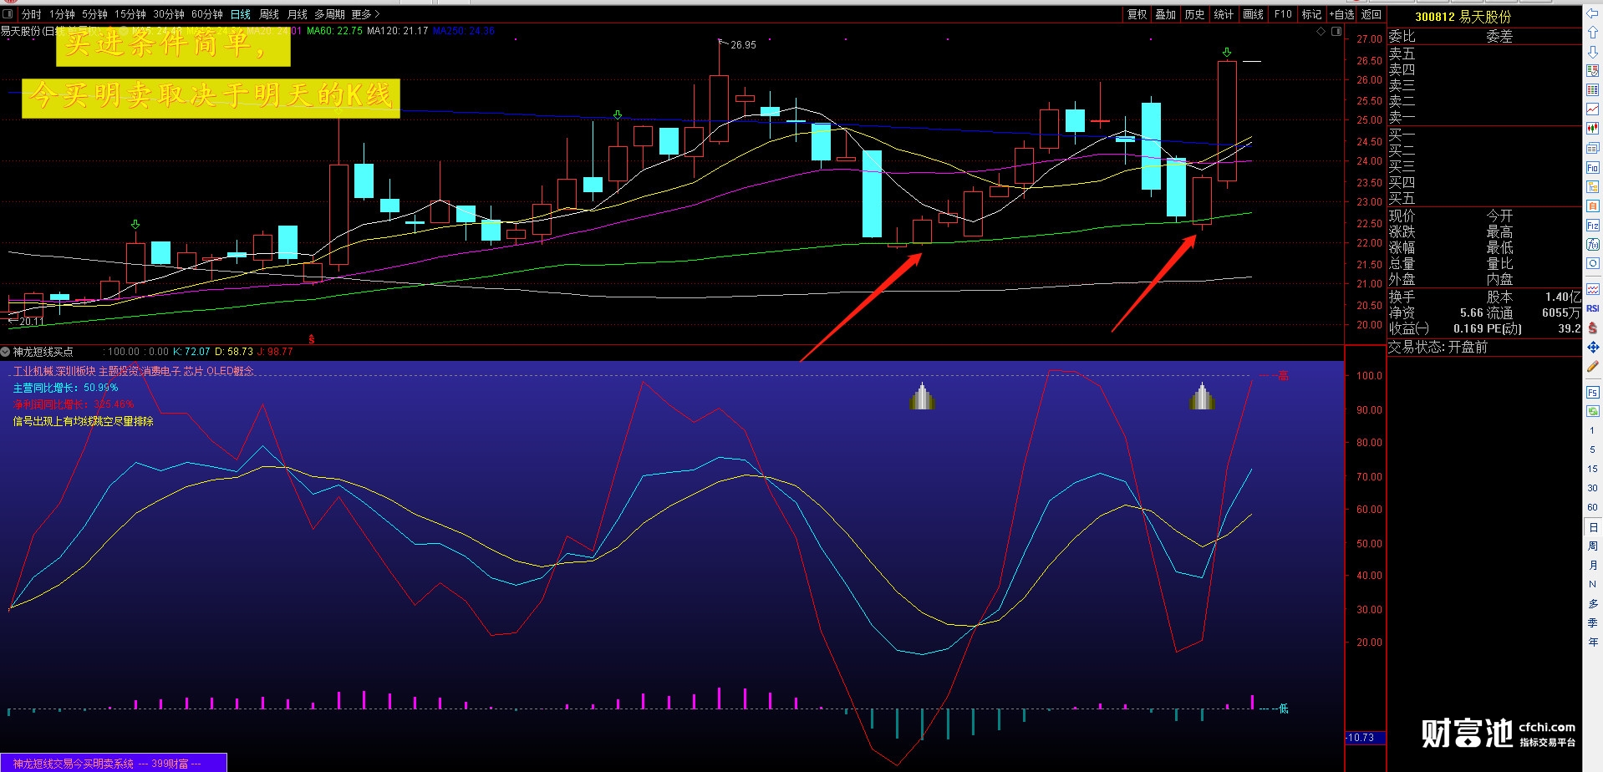Image resolution: width=1603 pixels, height=772 pixels.
Task: Open the 画线 drawing tools button
Action: (x=1254, y=14)
